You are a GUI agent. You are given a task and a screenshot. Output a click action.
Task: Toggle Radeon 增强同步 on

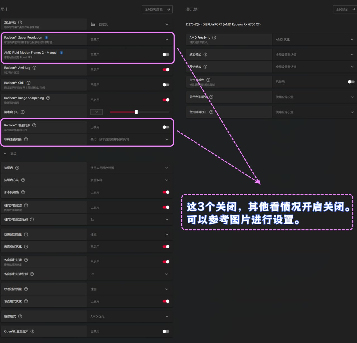pos(166,127)
